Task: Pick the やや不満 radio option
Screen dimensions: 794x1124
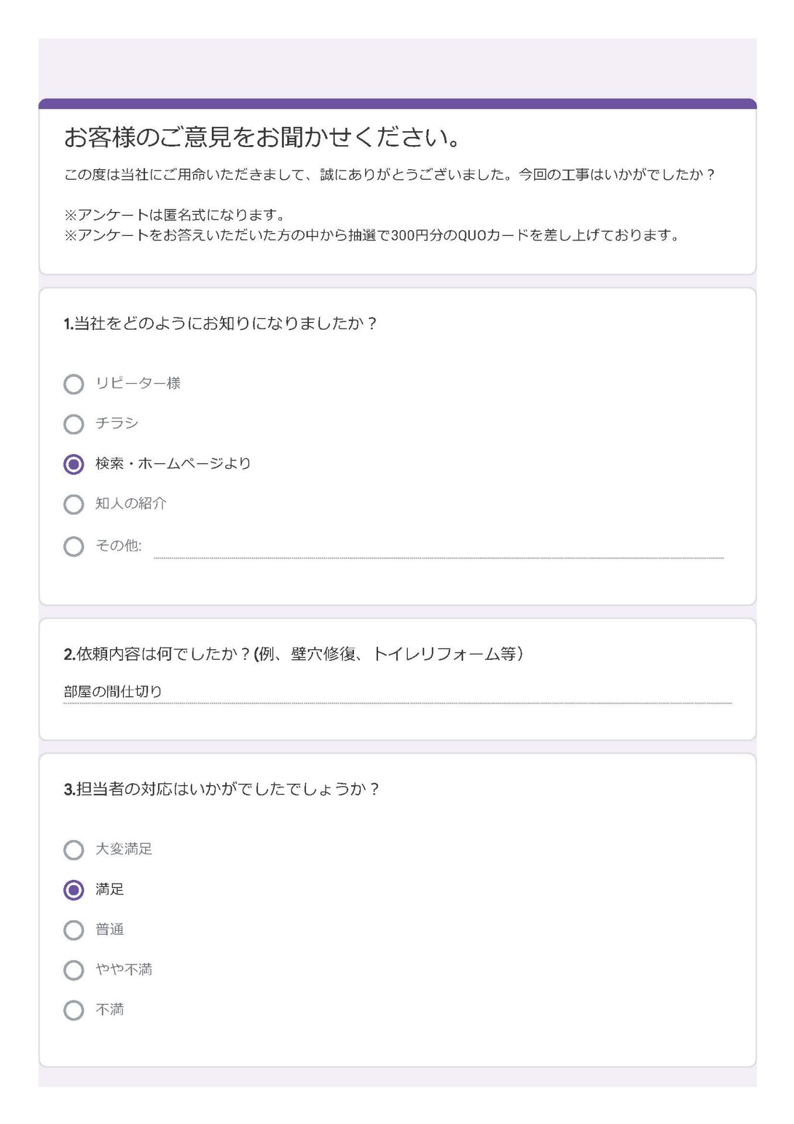Action: tap(74, 970)
